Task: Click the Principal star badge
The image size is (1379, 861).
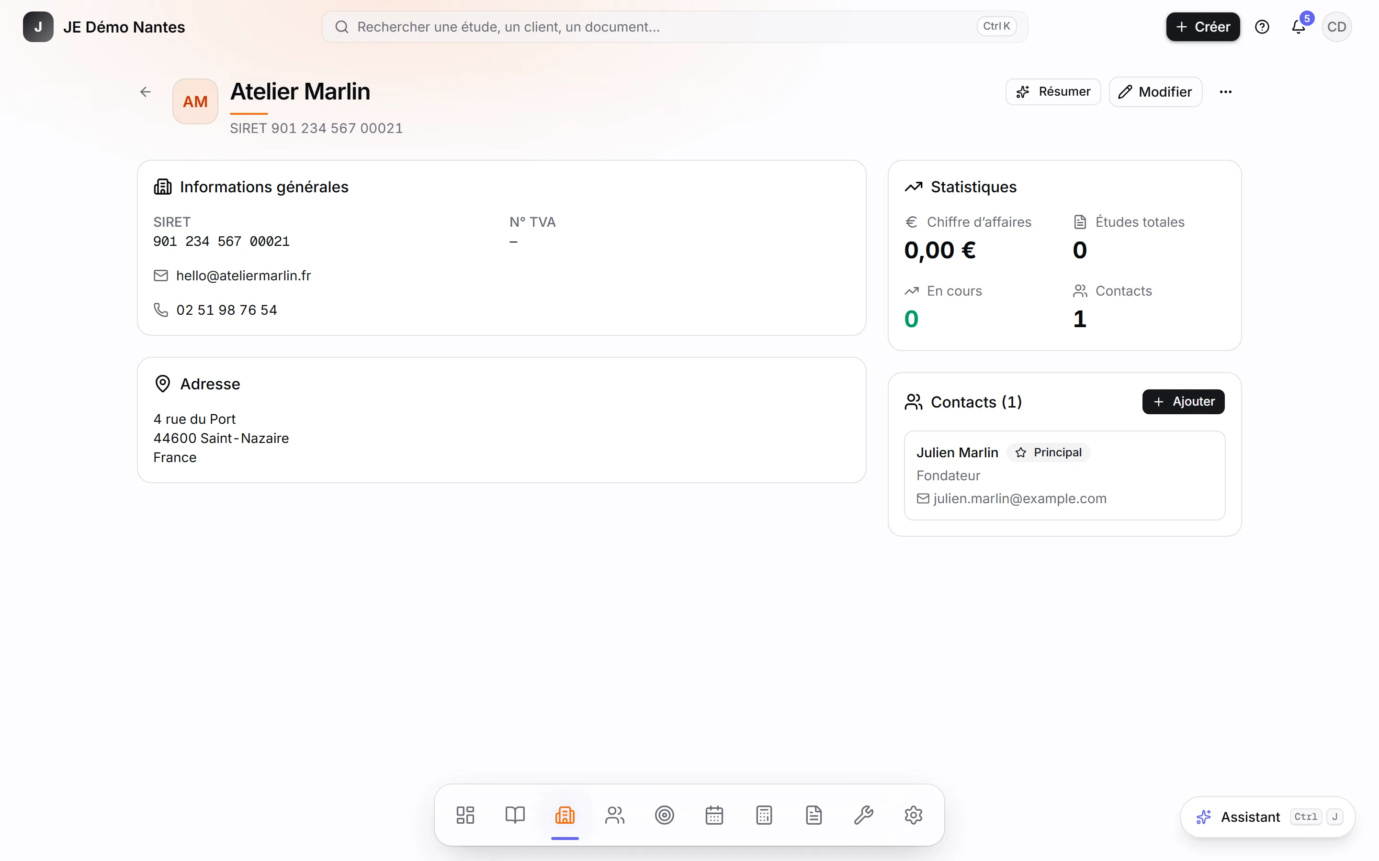Action: coord(1049,452)
